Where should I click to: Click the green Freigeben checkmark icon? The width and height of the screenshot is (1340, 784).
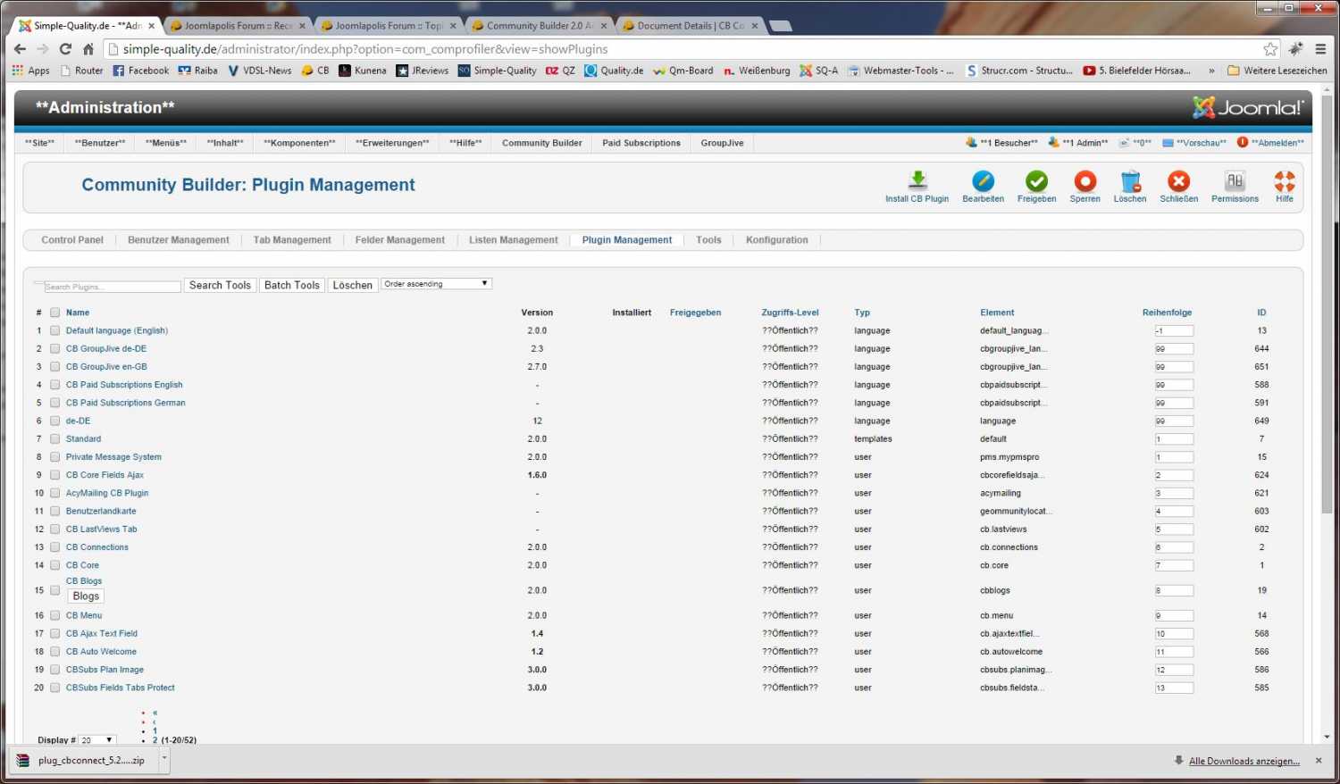coord(1036,180)
